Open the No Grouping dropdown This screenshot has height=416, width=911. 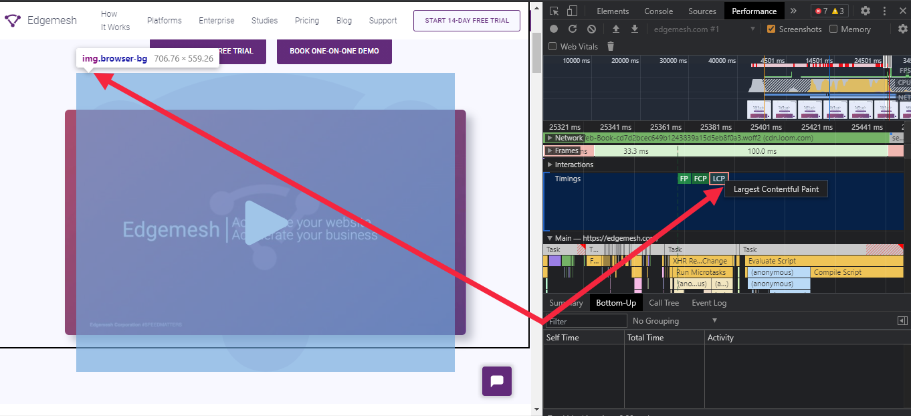pos(674,321)
